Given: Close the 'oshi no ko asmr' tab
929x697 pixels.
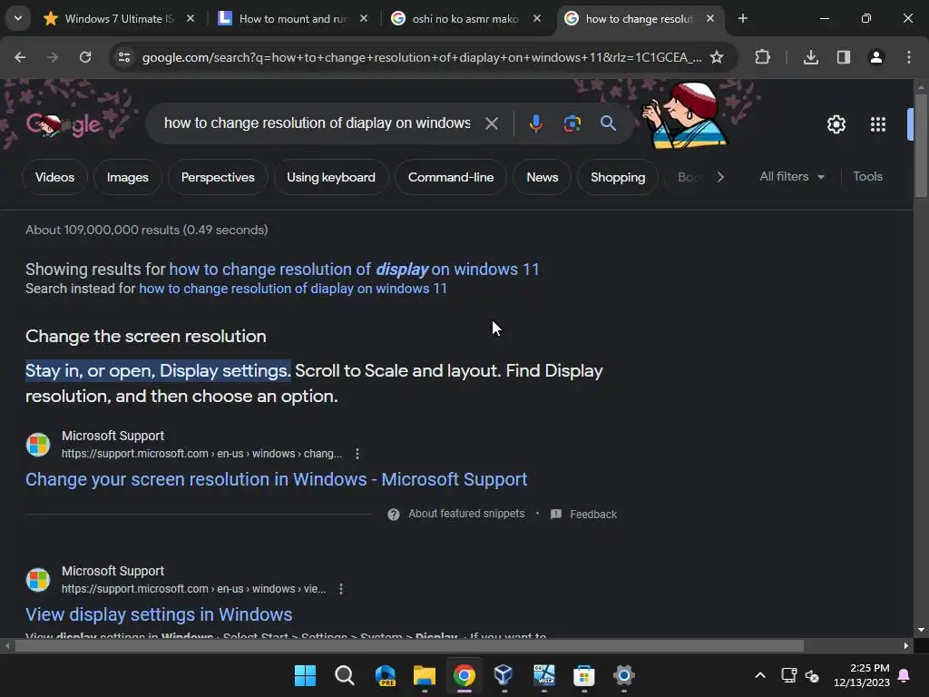Looking at the screenshot, I should coord(537,18).
